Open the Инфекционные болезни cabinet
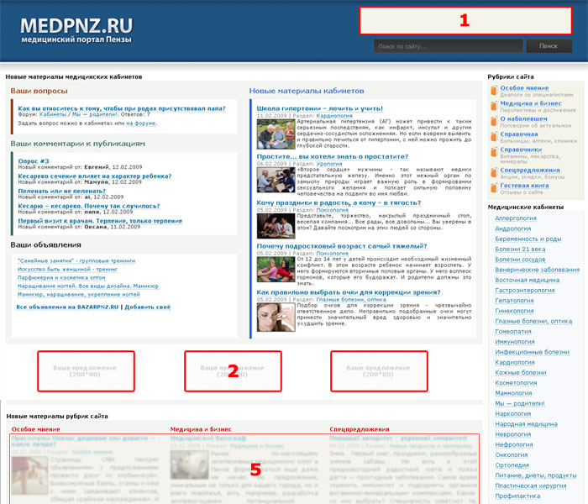The image size is (588, 504). point(532,352)
